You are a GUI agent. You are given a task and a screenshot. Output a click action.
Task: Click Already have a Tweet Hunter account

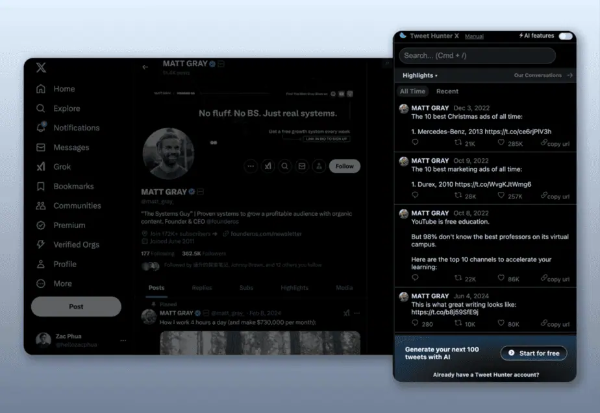click(x=486, y=375)
